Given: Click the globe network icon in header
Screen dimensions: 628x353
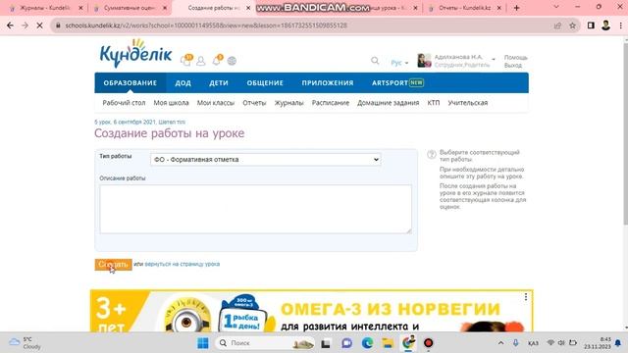Looking at the screenshot, I should coord(232,61).
